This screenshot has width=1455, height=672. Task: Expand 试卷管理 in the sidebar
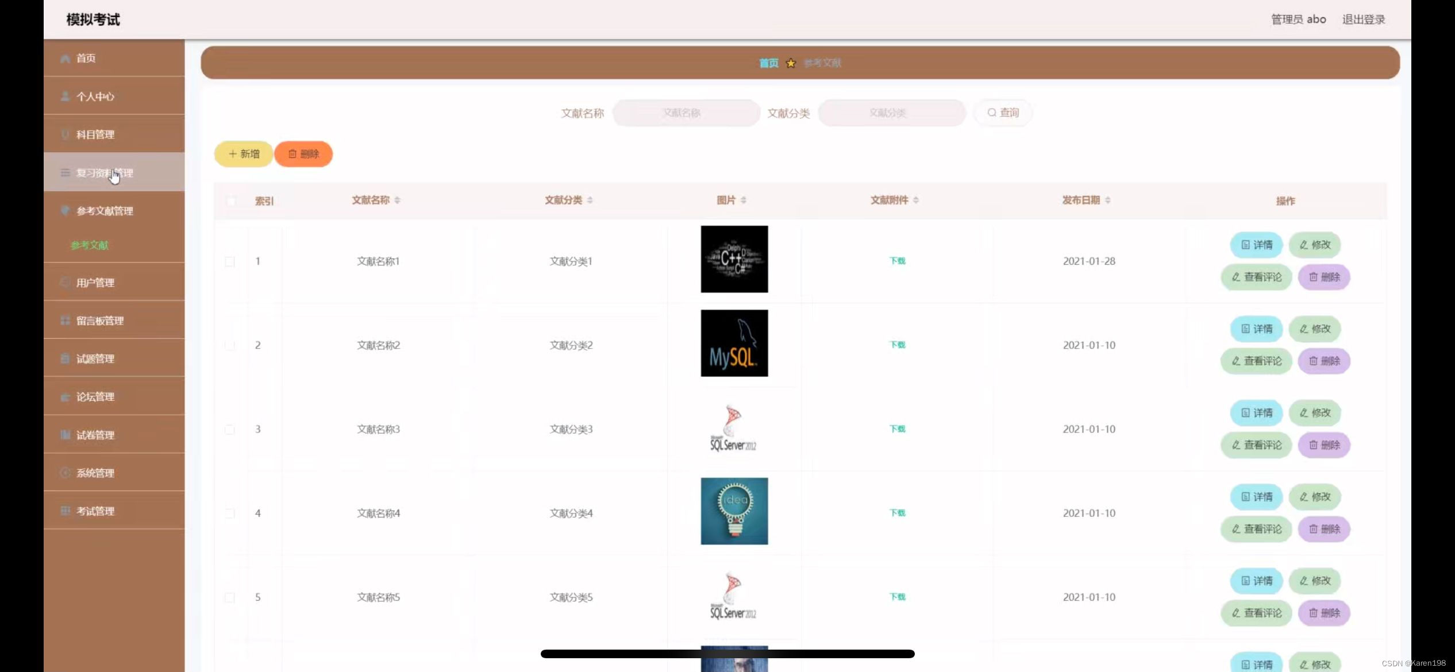pos(114,434)
